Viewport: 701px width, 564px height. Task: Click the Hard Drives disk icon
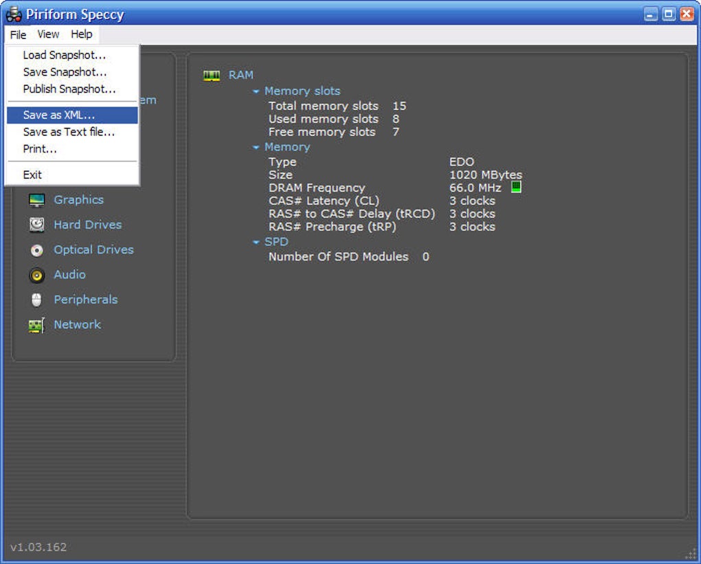point(36,225)
